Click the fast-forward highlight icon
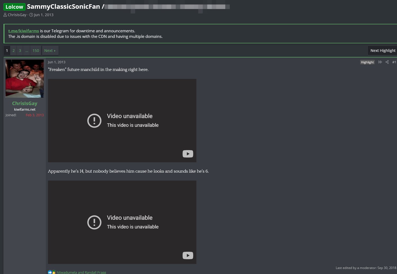Viewport: 397px width, 274px height. [x=380, y=62]
